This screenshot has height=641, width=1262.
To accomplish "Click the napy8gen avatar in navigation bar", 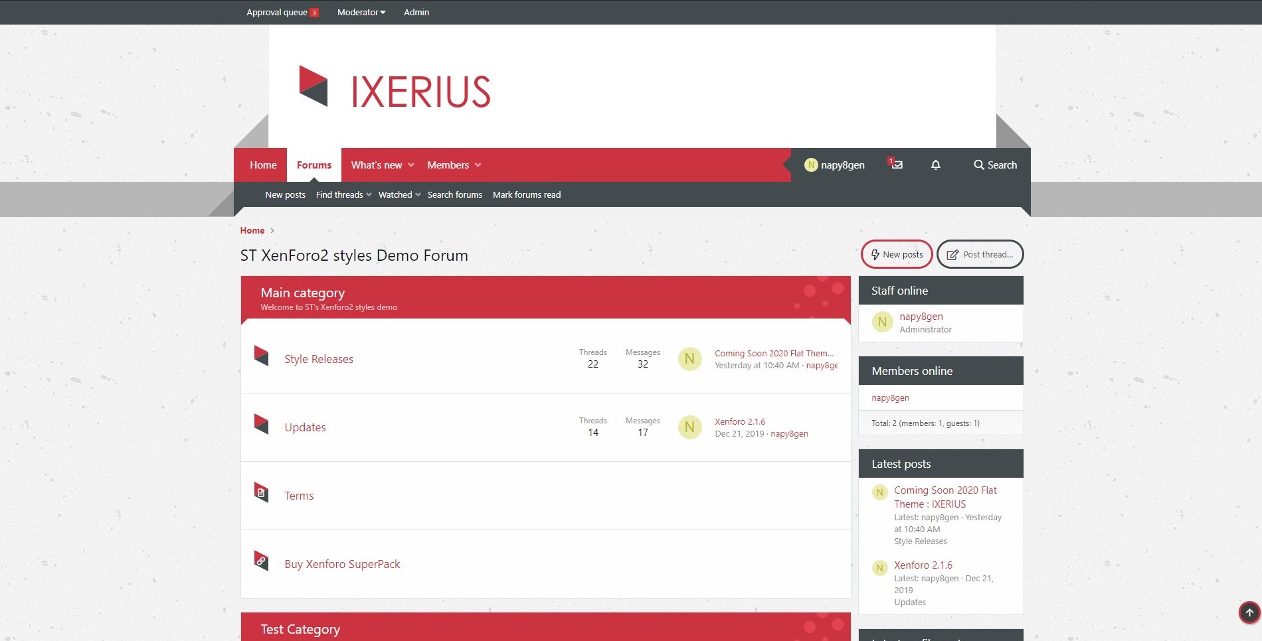I will pyautogui.click(x=810, y=165).
